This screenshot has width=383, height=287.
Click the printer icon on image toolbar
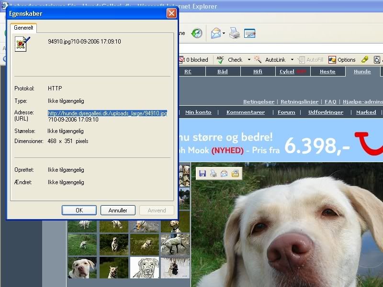click(213, 173)
